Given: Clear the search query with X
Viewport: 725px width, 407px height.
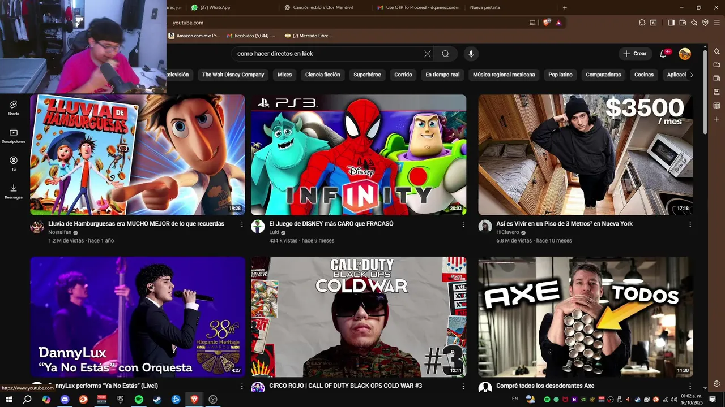Looking at the screenshot, I should coord(427,54).
